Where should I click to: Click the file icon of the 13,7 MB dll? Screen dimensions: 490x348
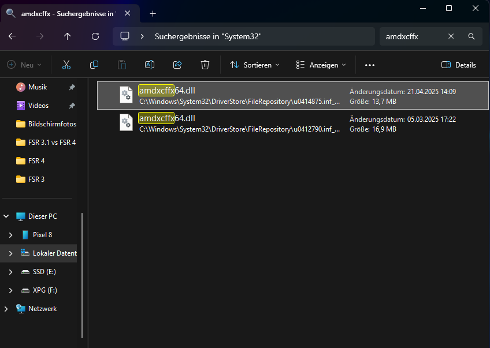click(x=126, y=95)
